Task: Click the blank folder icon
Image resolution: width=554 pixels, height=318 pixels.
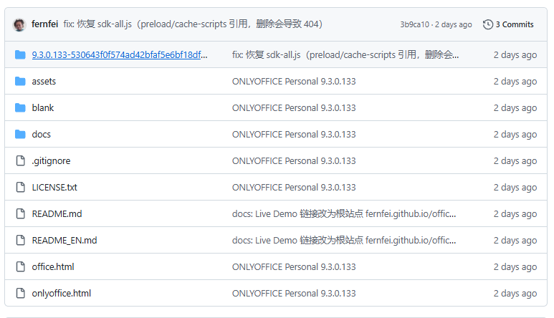Action: [x=20, y=107]
